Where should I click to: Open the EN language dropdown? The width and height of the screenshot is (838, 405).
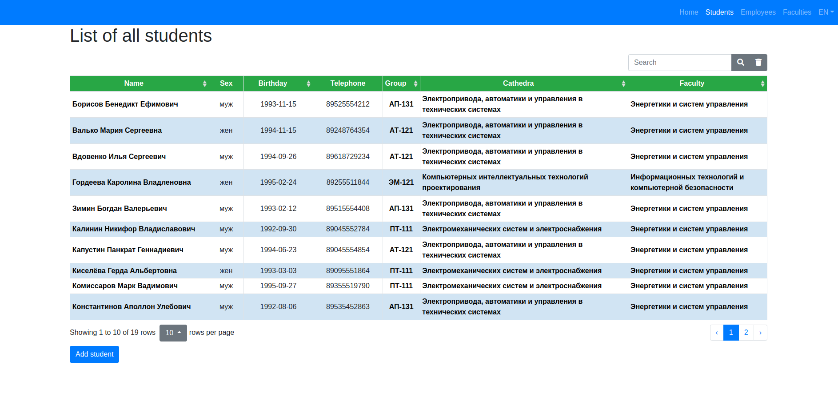pos(826,12)
